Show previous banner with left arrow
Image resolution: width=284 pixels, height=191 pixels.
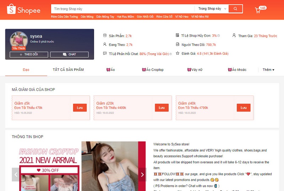[x=16, y=174]
